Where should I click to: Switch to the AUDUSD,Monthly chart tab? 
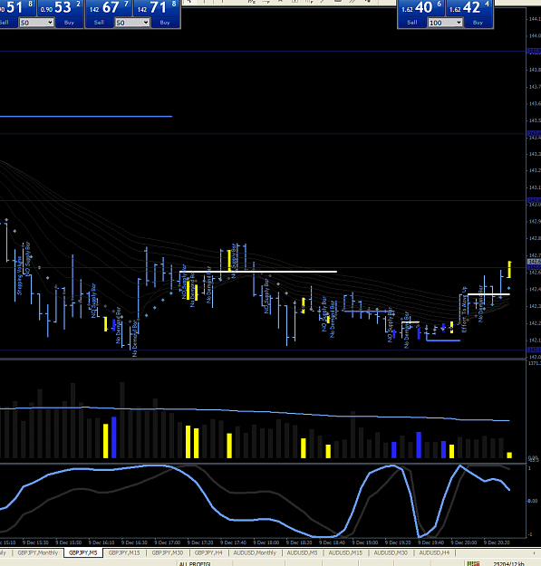click(x=255, y=552)
